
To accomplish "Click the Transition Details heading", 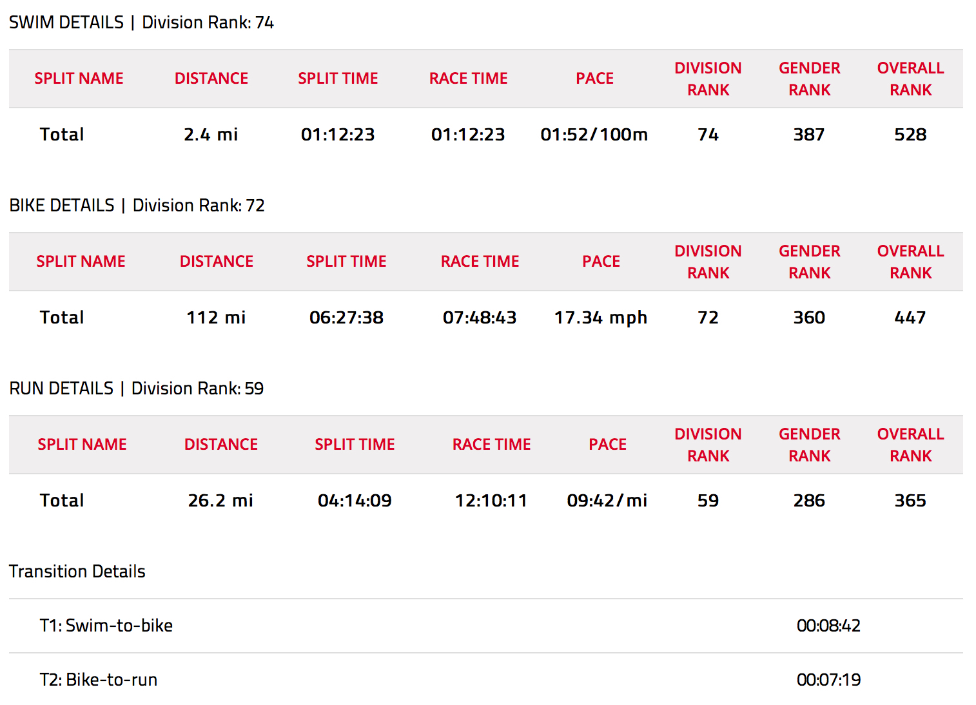I will coord(77,572).
